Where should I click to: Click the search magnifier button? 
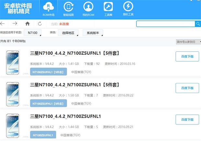point(198,24)
